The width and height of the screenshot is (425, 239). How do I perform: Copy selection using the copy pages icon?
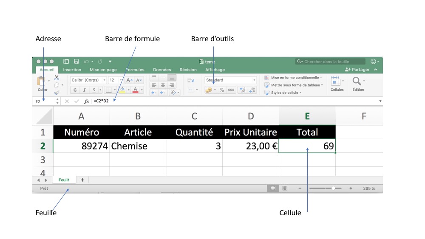click(57, 85)
